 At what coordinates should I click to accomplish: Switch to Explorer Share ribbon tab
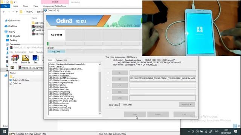(x=26, y=6)
